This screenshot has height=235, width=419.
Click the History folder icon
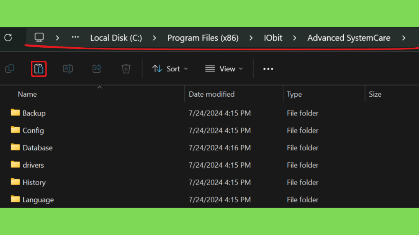[15, 182]
